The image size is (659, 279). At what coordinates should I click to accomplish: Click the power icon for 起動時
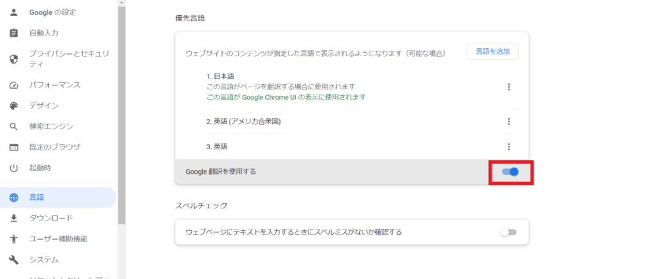[x=14, y=168]
